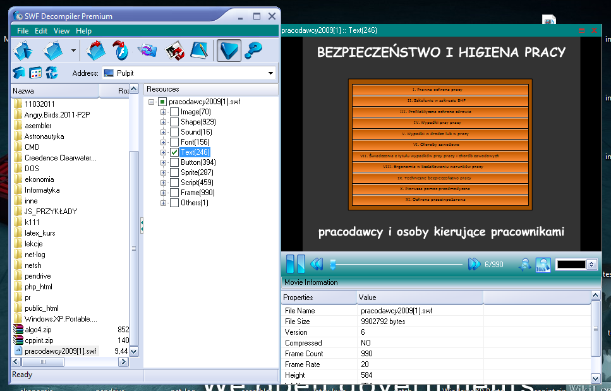
Task: Select the Others(1) tree item
Action: (195, 203)
